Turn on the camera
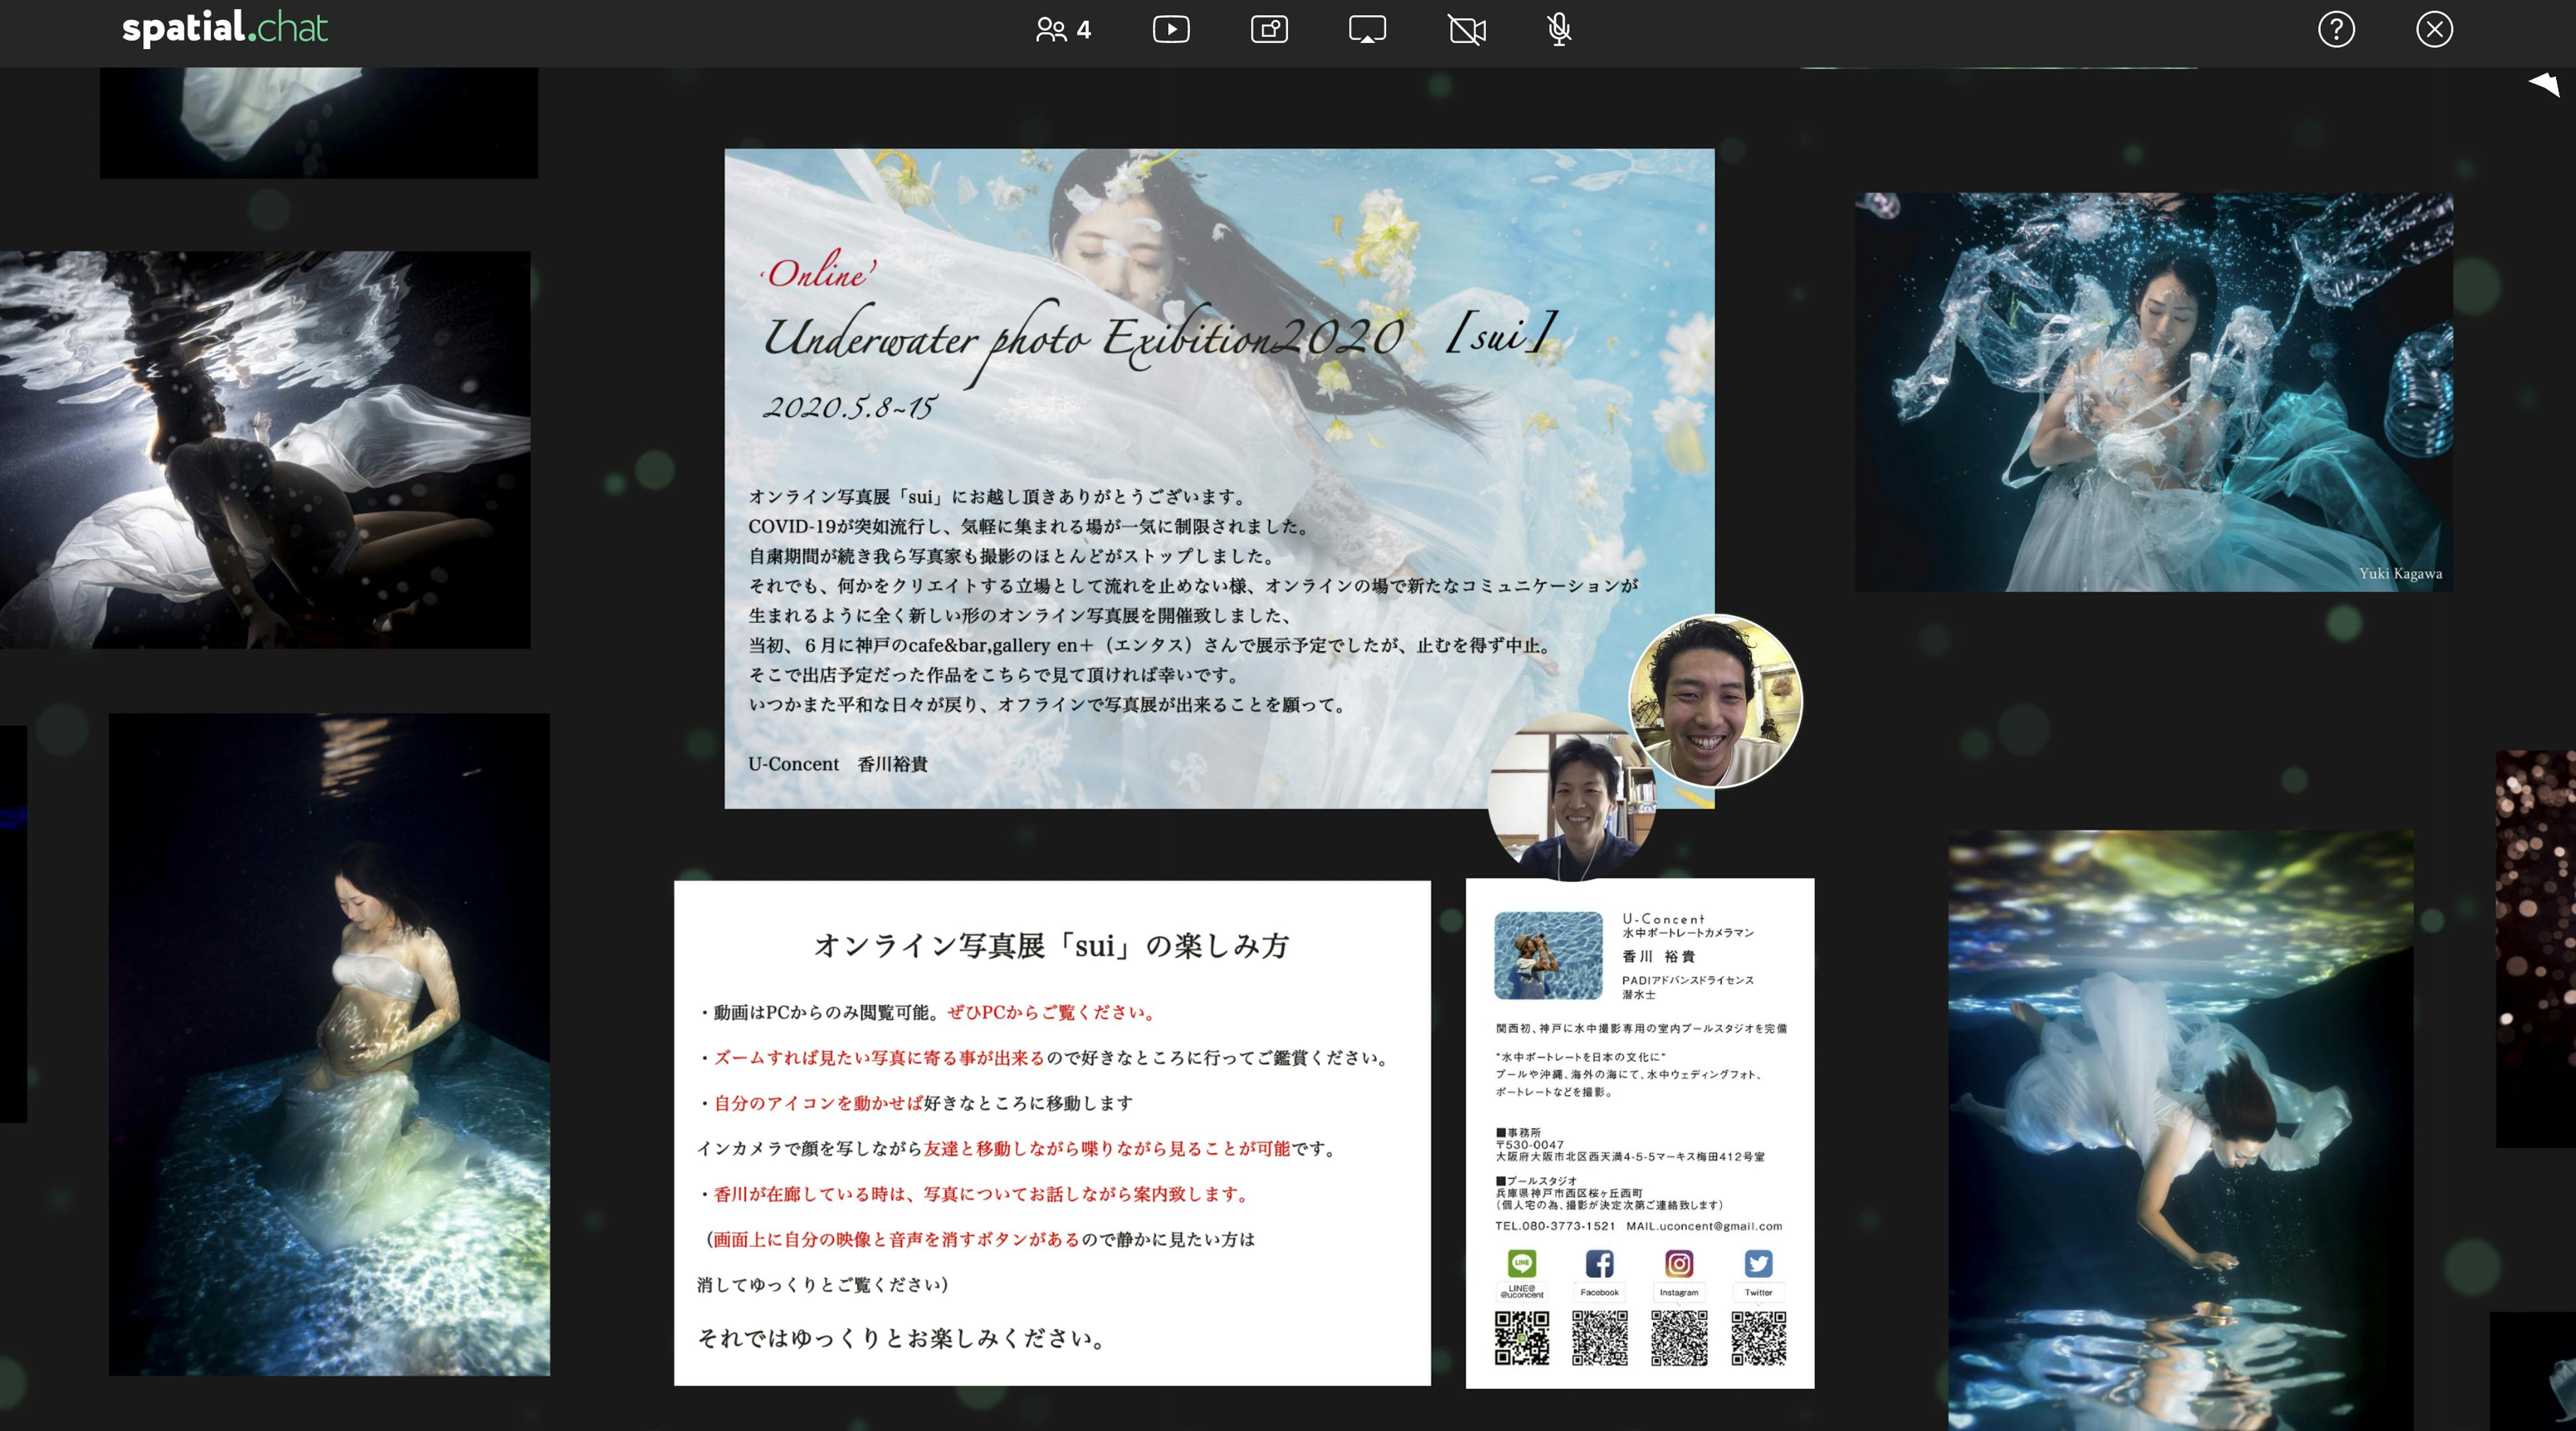Image resolution: width=2576 pixels, height=1431 pixels. coord(1467,30)
